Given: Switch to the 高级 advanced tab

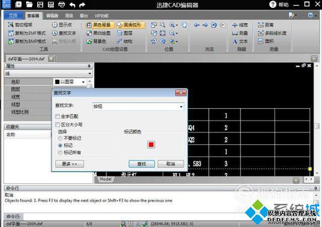Looking at the screenshot, I should point(69,16).
